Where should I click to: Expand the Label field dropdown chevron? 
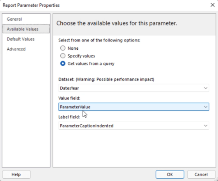(x=206, y=126)
